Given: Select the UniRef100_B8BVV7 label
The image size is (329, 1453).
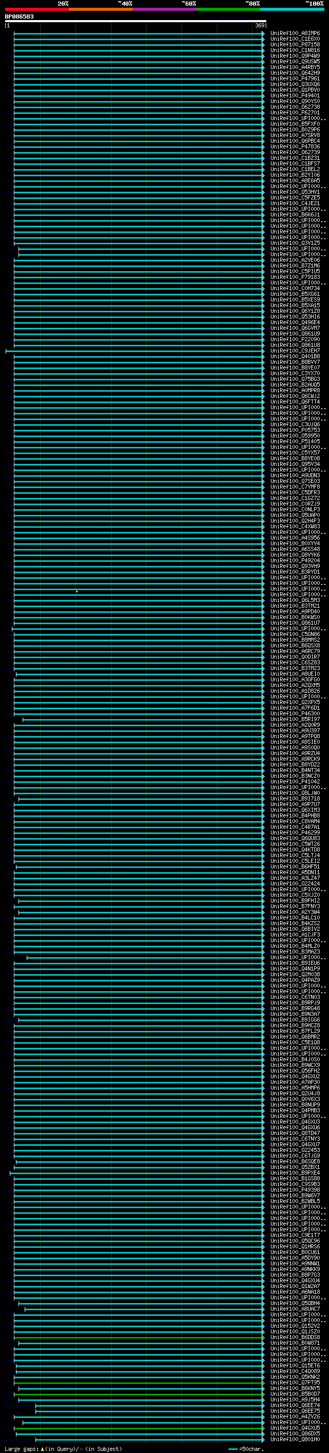Looking at the screenshot, I should point(295,362).
